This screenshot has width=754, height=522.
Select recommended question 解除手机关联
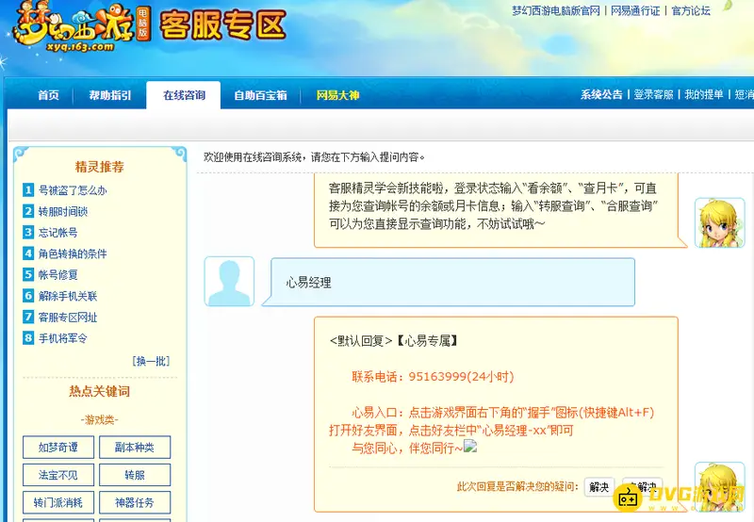click(68, 296)
